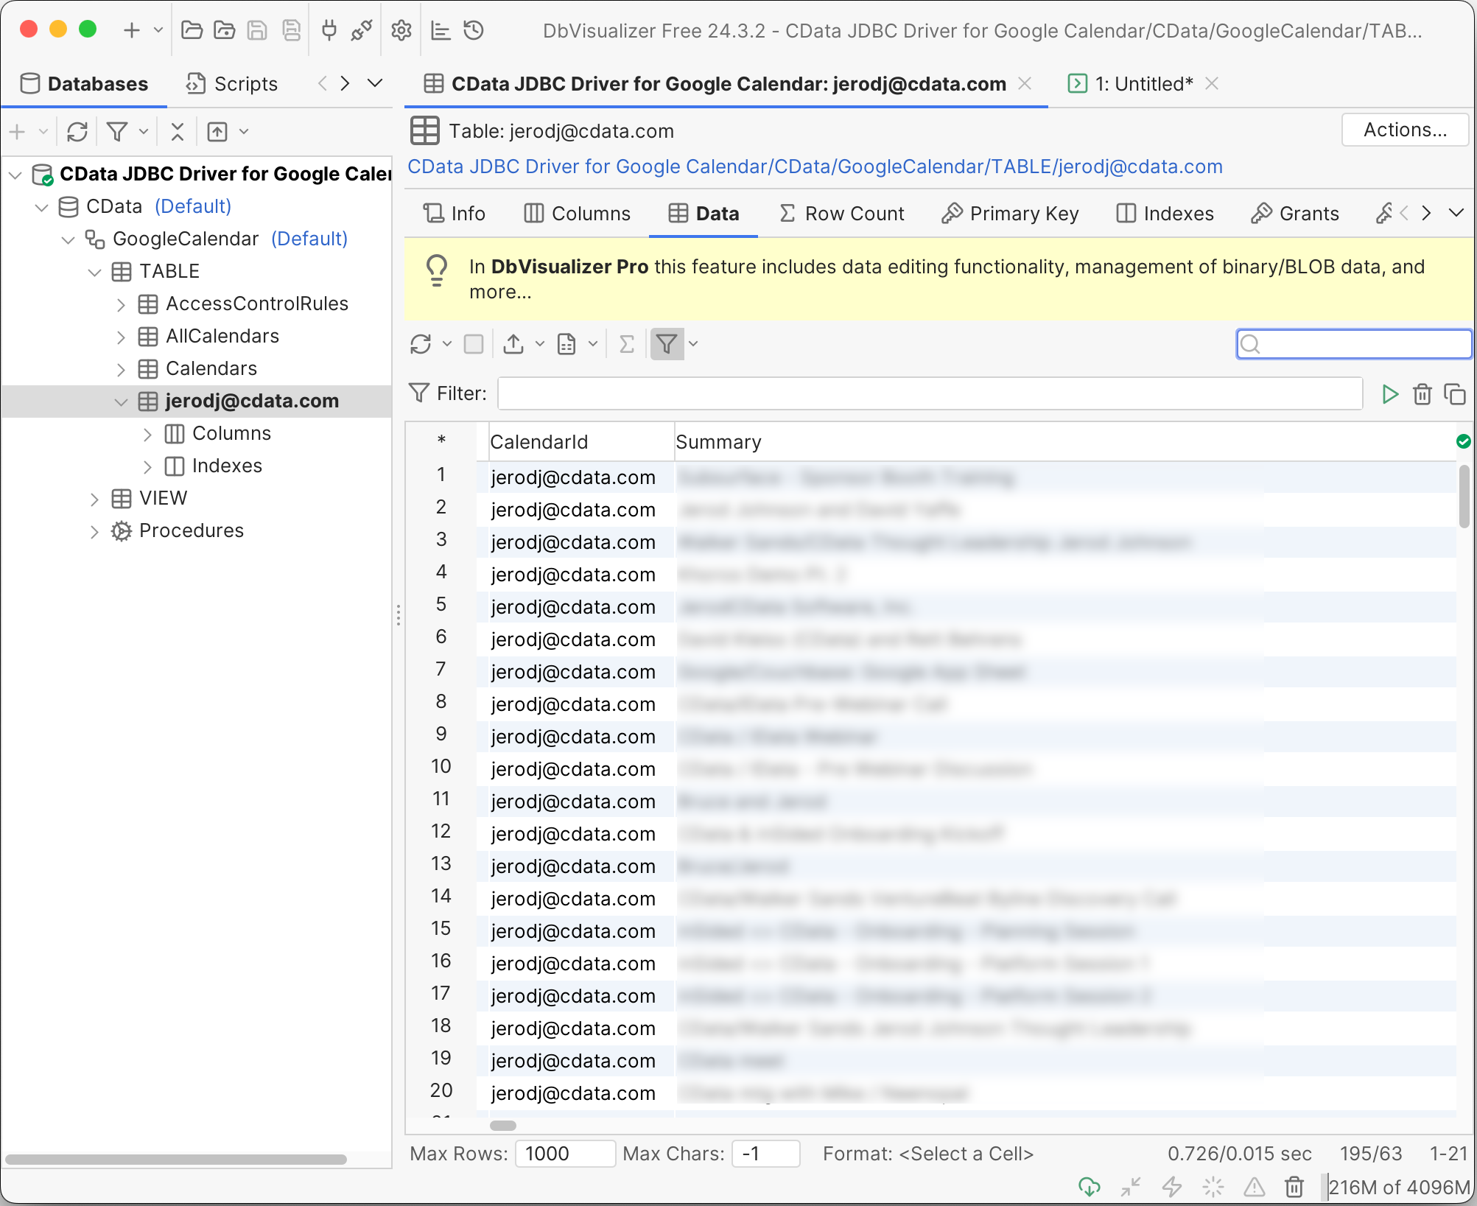1477x1206 pixels.
Task: Click the garbage collection trash icon in status bar
Action: 1294,1187
